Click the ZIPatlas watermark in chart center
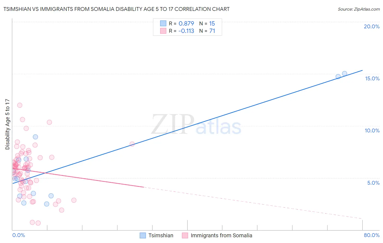This screenshot has height=243, width=383. tap(196, 124)
